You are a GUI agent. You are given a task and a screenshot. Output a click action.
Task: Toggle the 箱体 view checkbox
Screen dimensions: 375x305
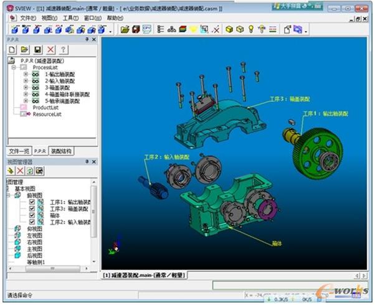pos(32,215)
